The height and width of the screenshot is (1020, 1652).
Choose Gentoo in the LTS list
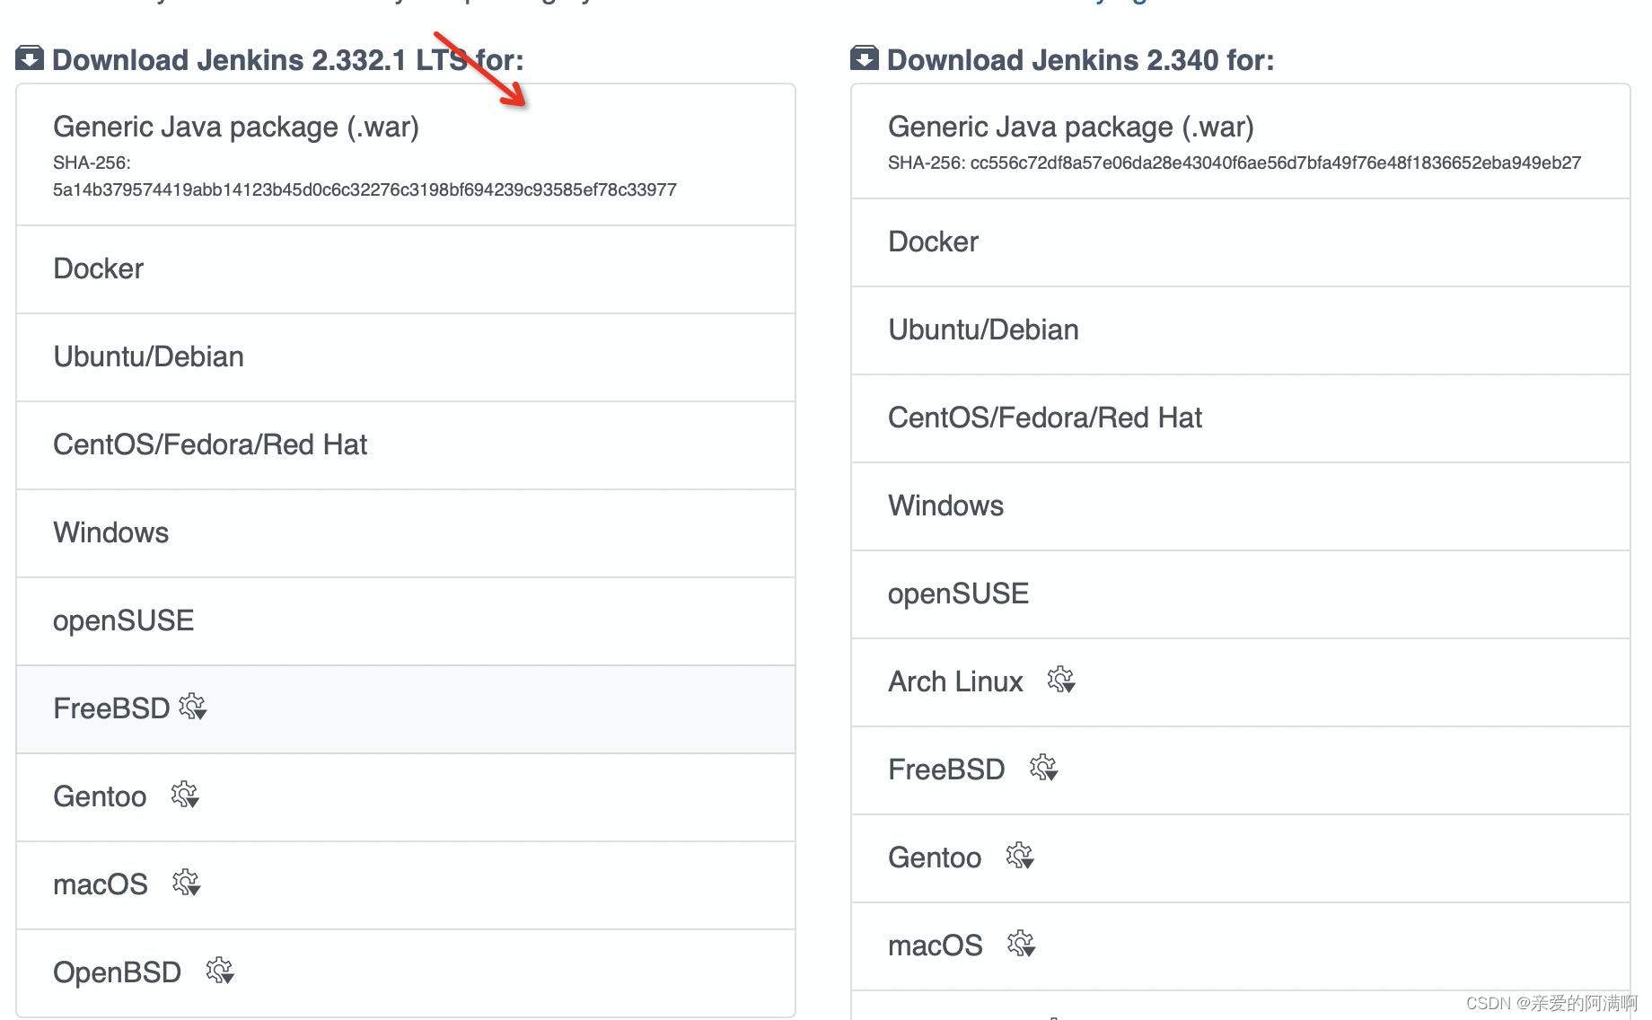[406, 797]
